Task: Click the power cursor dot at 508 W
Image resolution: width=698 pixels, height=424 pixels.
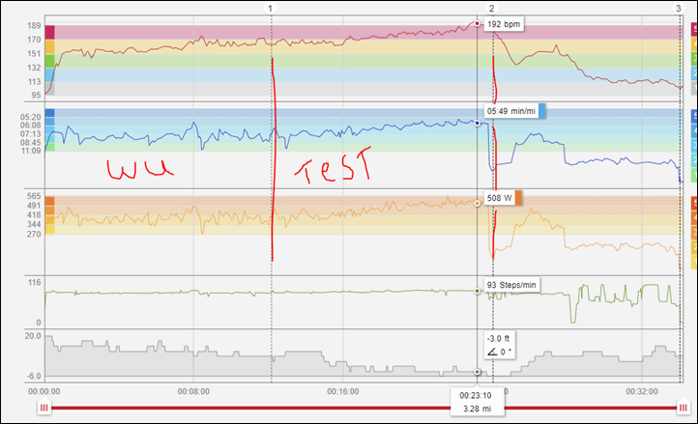Action: 478,203
